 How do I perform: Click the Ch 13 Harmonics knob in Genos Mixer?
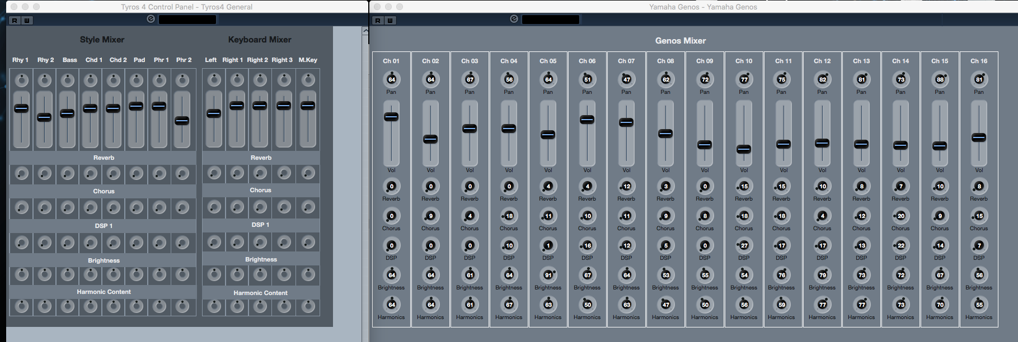tap(861, 305)
